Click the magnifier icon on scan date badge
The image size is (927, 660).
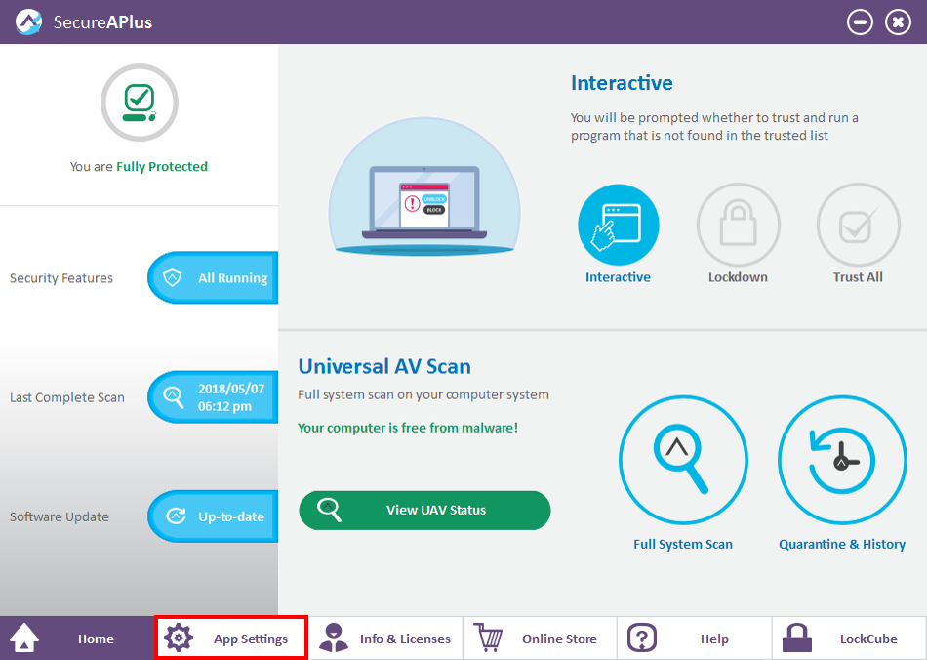pos(175,396)
